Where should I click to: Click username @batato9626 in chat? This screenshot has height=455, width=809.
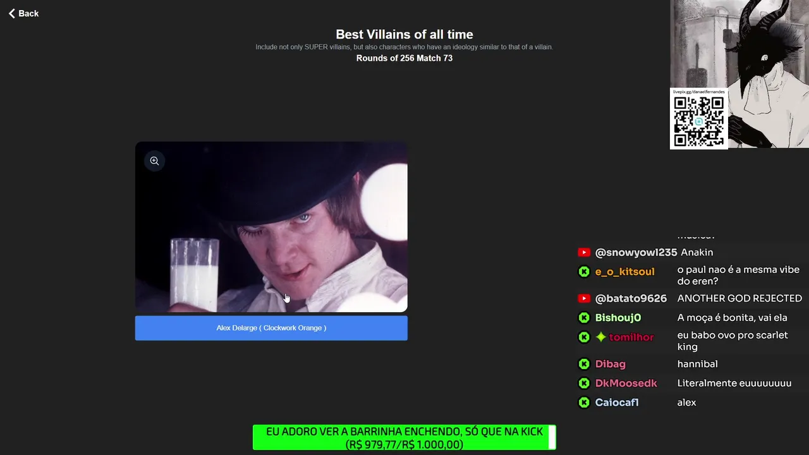(631, 298)
